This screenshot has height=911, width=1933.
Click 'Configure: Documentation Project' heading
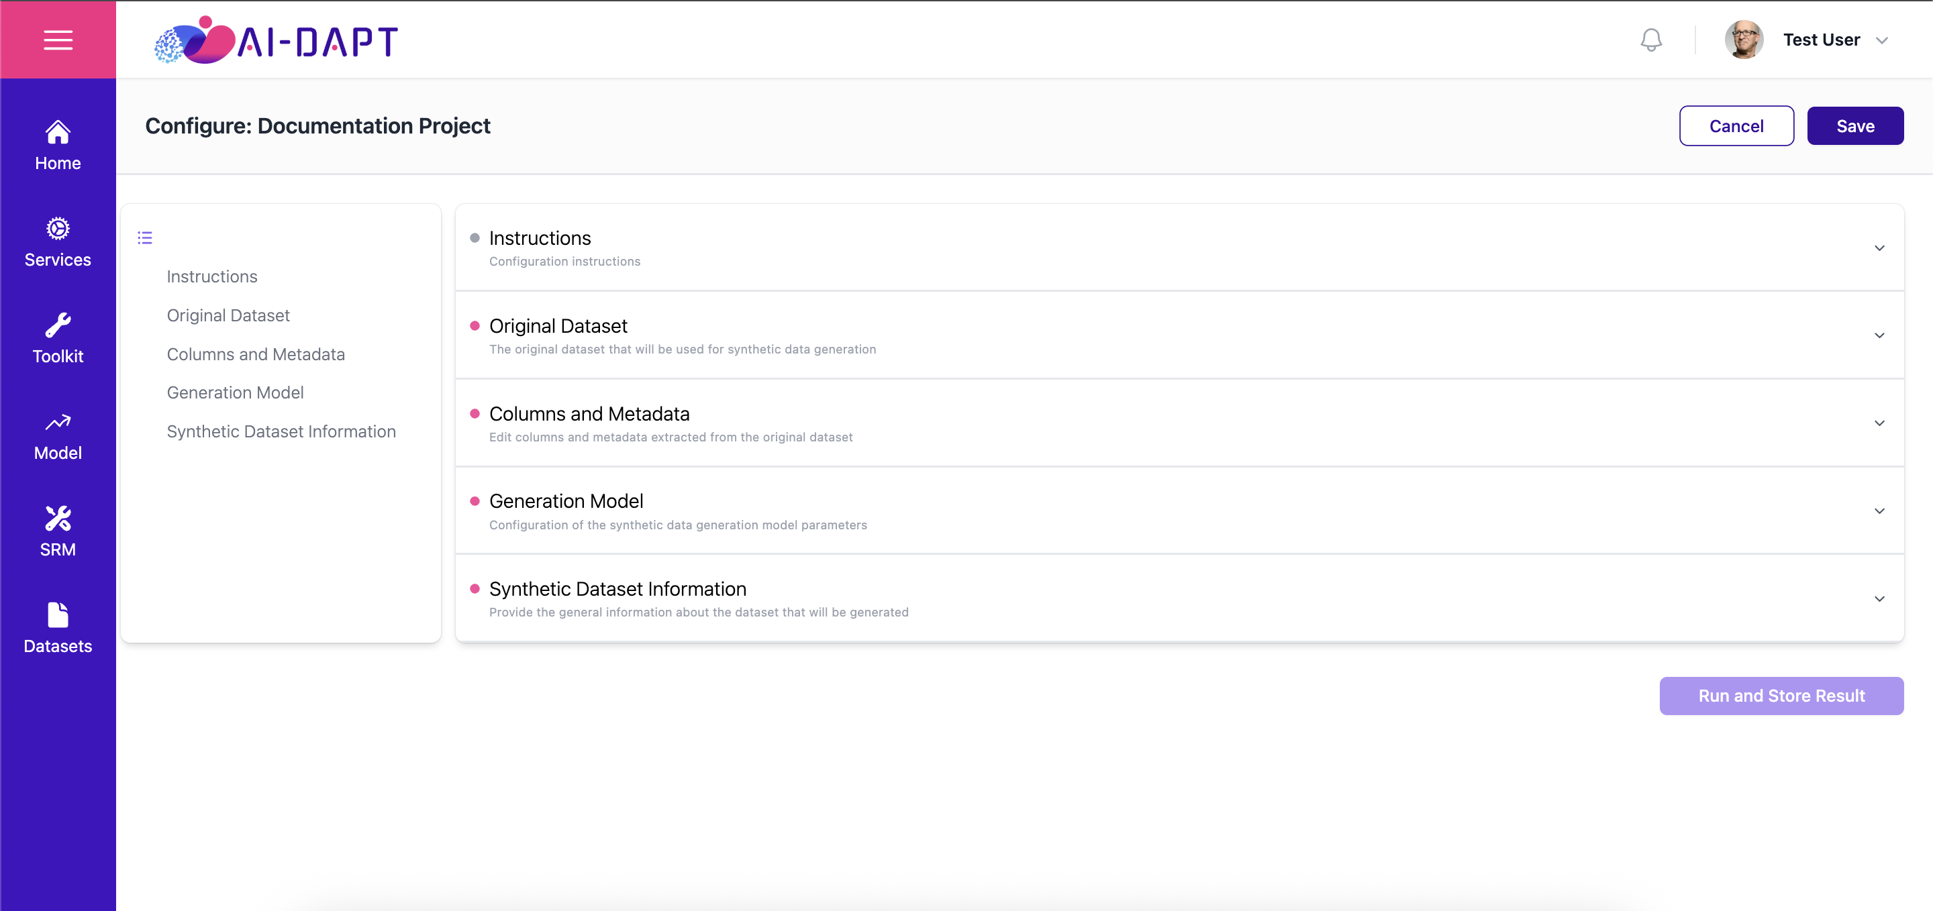click(x=317, y=126)
